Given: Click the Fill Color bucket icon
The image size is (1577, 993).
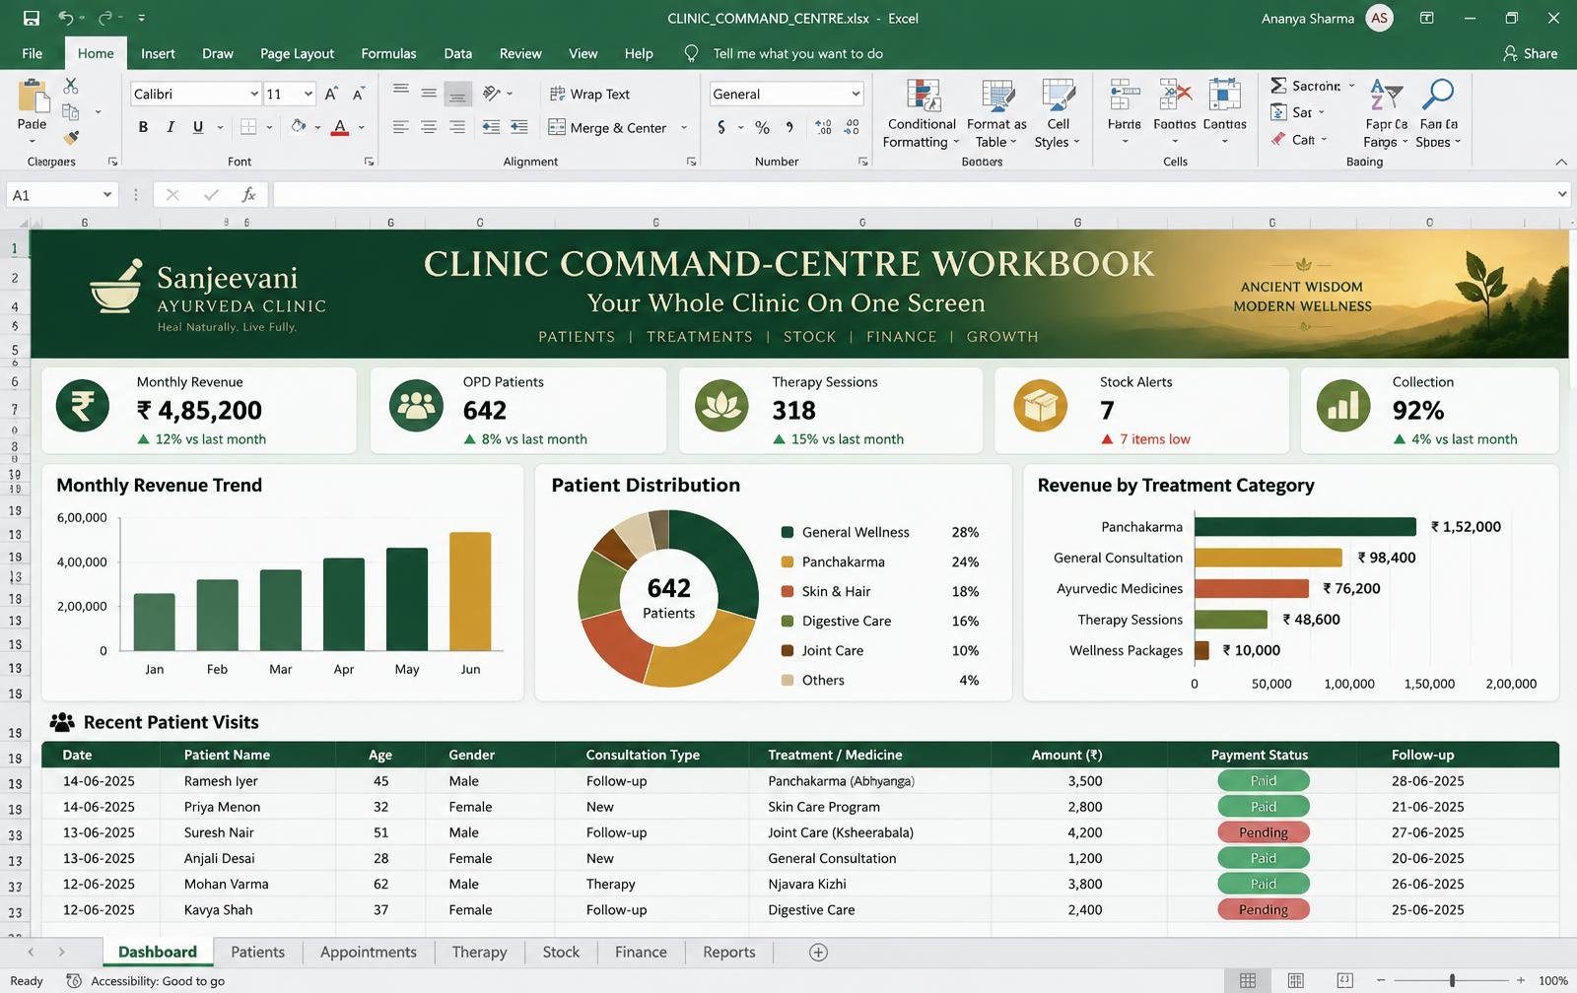Looking at the screenshot, I should [298, 127].
